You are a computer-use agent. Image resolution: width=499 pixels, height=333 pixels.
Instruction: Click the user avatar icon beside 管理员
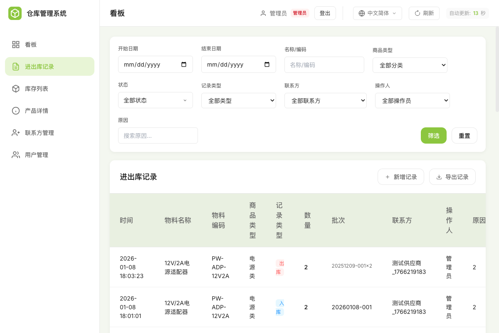point(263,13)
